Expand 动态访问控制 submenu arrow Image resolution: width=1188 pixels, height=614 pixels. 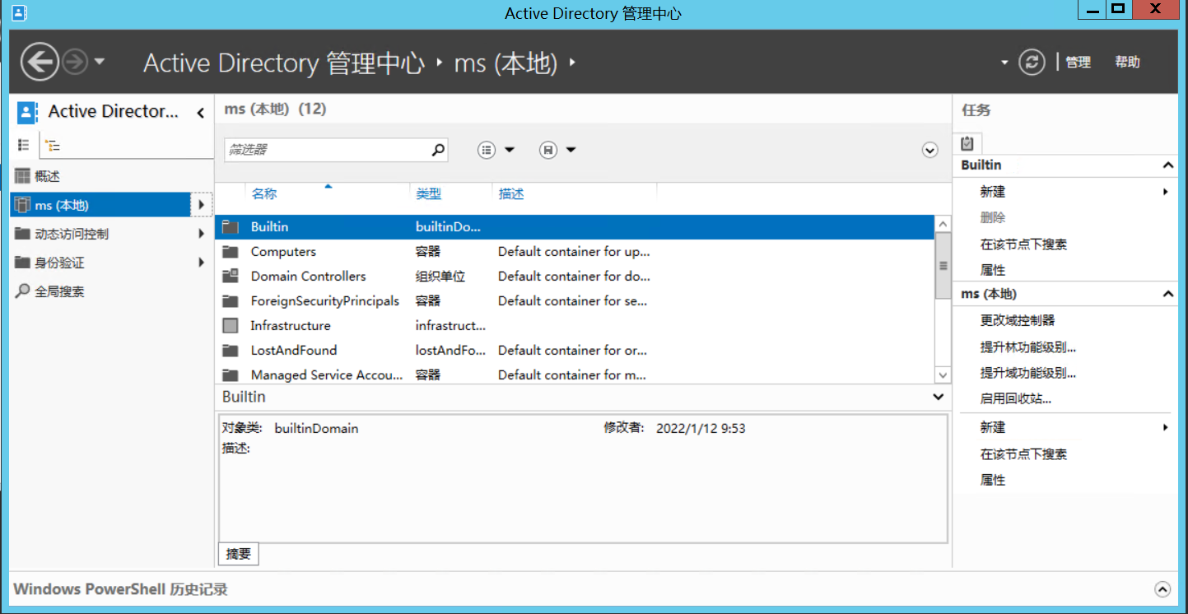click(201, 234)
